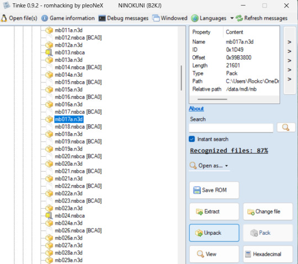Click the Offset value 0x99B3800
This screenshot has width=298, height=264.
pyautogui.click(x=239, y=57)
